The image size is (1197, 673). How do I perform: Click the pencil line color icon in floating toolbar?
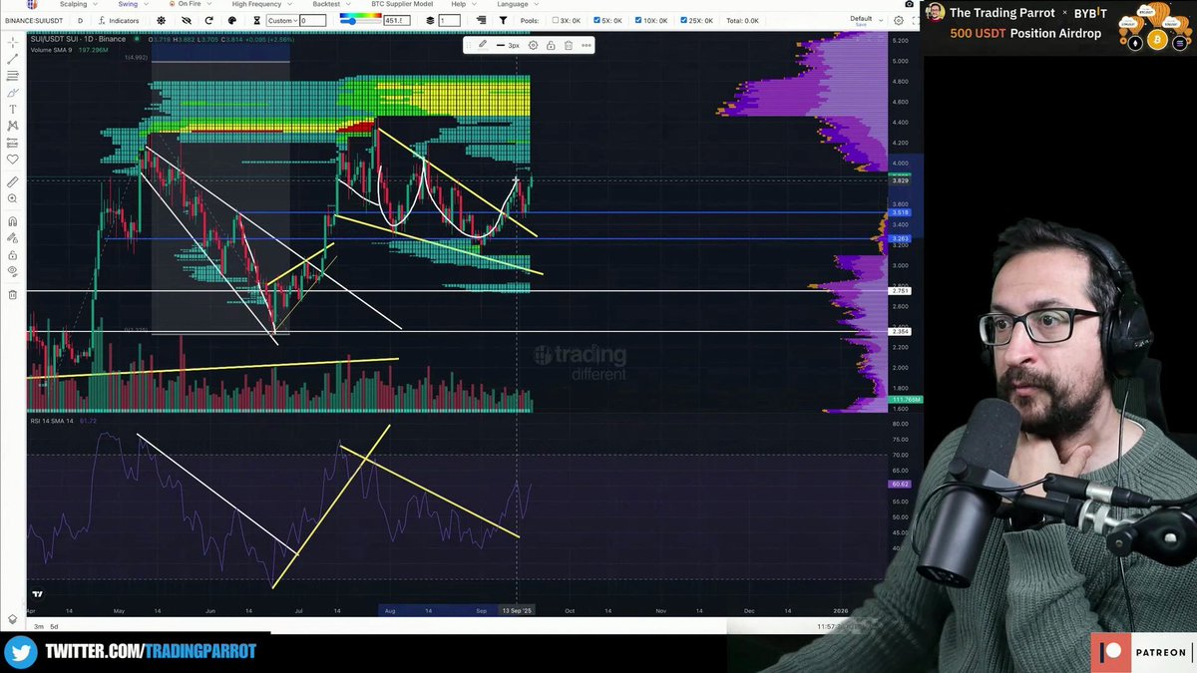point(483,45)
